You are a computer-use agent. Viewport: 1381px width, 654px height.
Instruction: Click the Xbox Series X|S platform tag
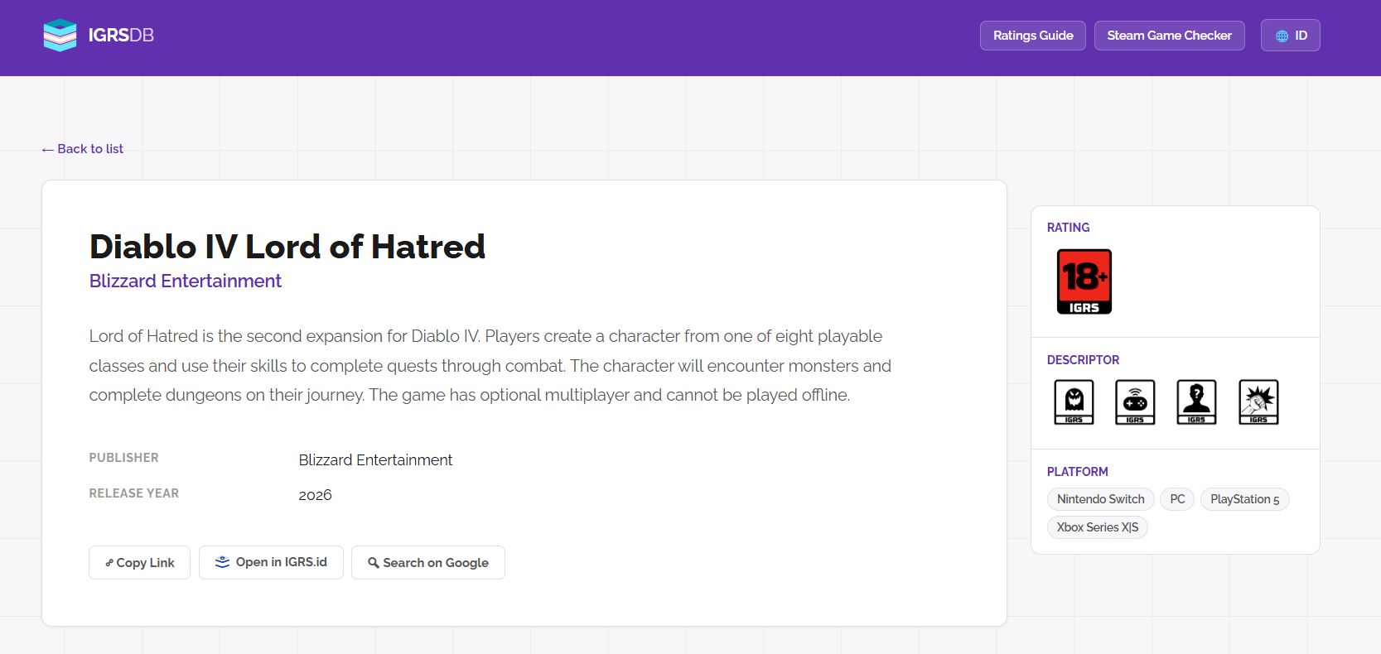[x=1097, y=527]
